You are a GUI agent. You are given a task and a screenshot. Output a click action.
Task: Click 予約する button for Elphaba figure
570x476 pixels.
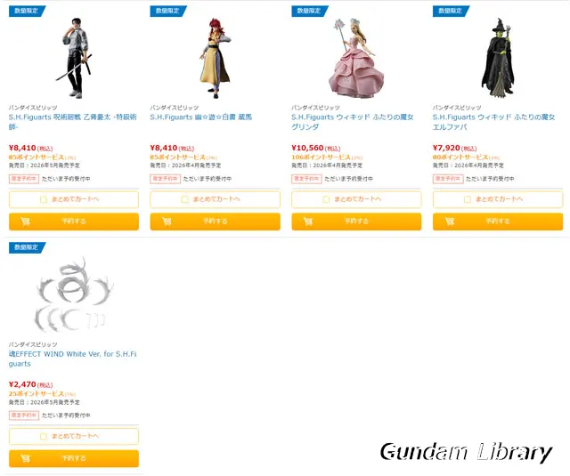point(498,222)
